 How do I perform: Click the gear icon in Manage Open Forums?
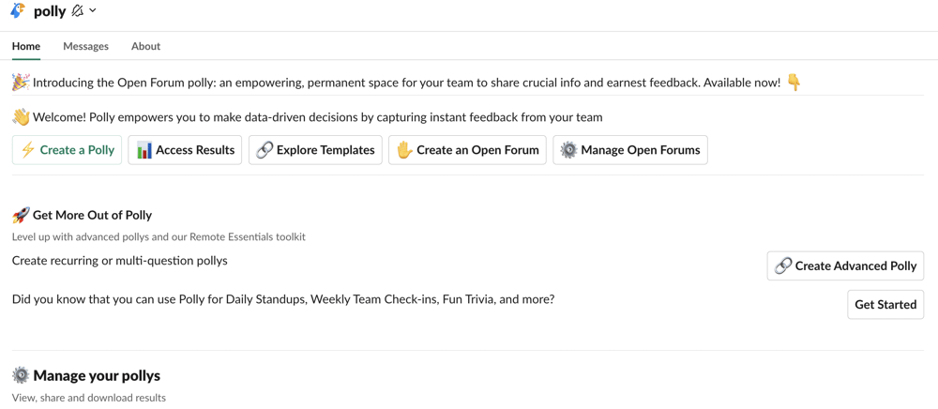569,150
